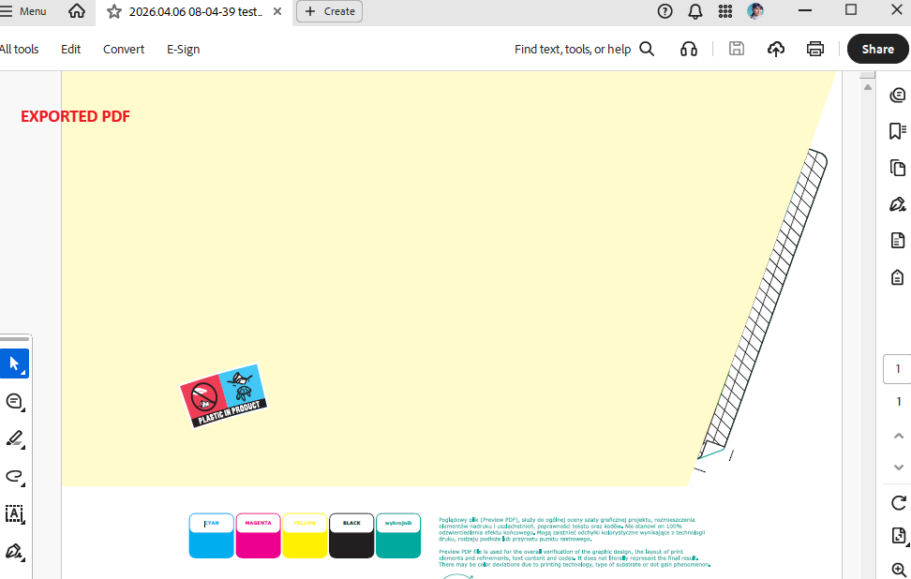Upload file to cloud storage
The height and width of the screenshot is (579, 911).
[x=776, y=49]
